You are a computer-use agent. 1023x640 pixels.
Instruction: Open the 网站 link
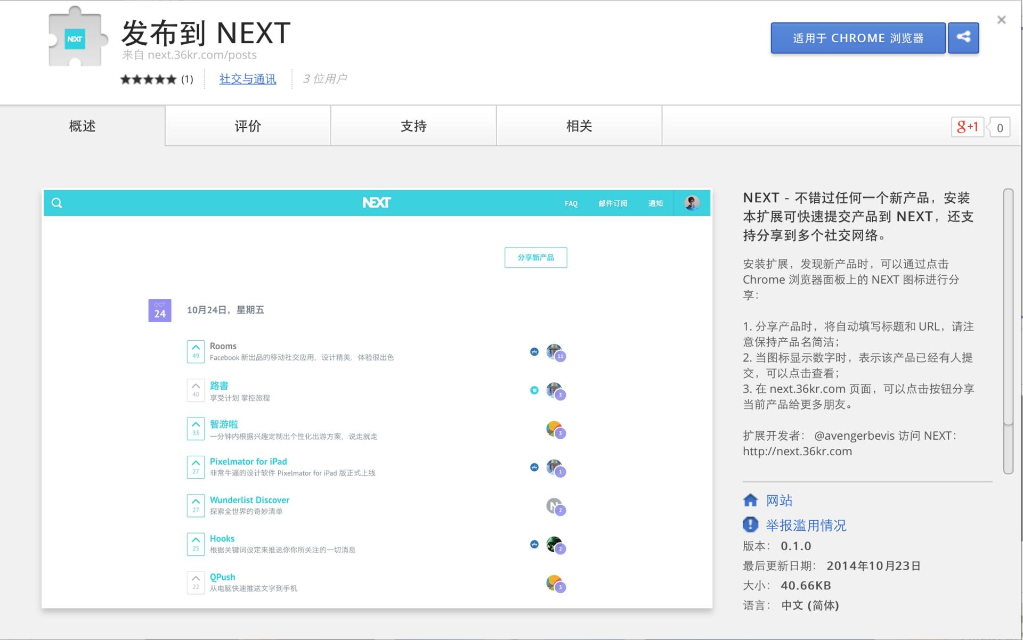click(x=779, y=500)
